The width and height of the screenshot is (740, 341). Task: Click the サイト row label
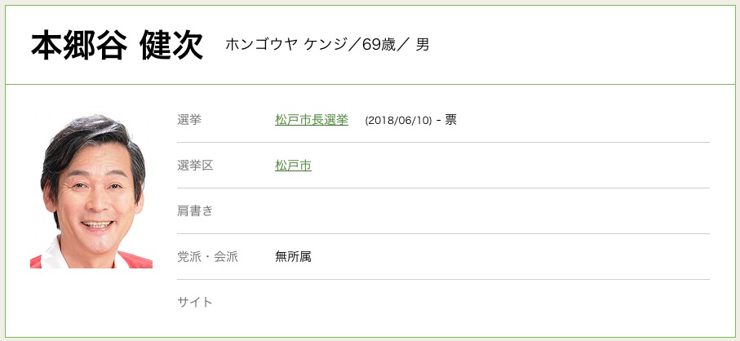tap(195, 303)
